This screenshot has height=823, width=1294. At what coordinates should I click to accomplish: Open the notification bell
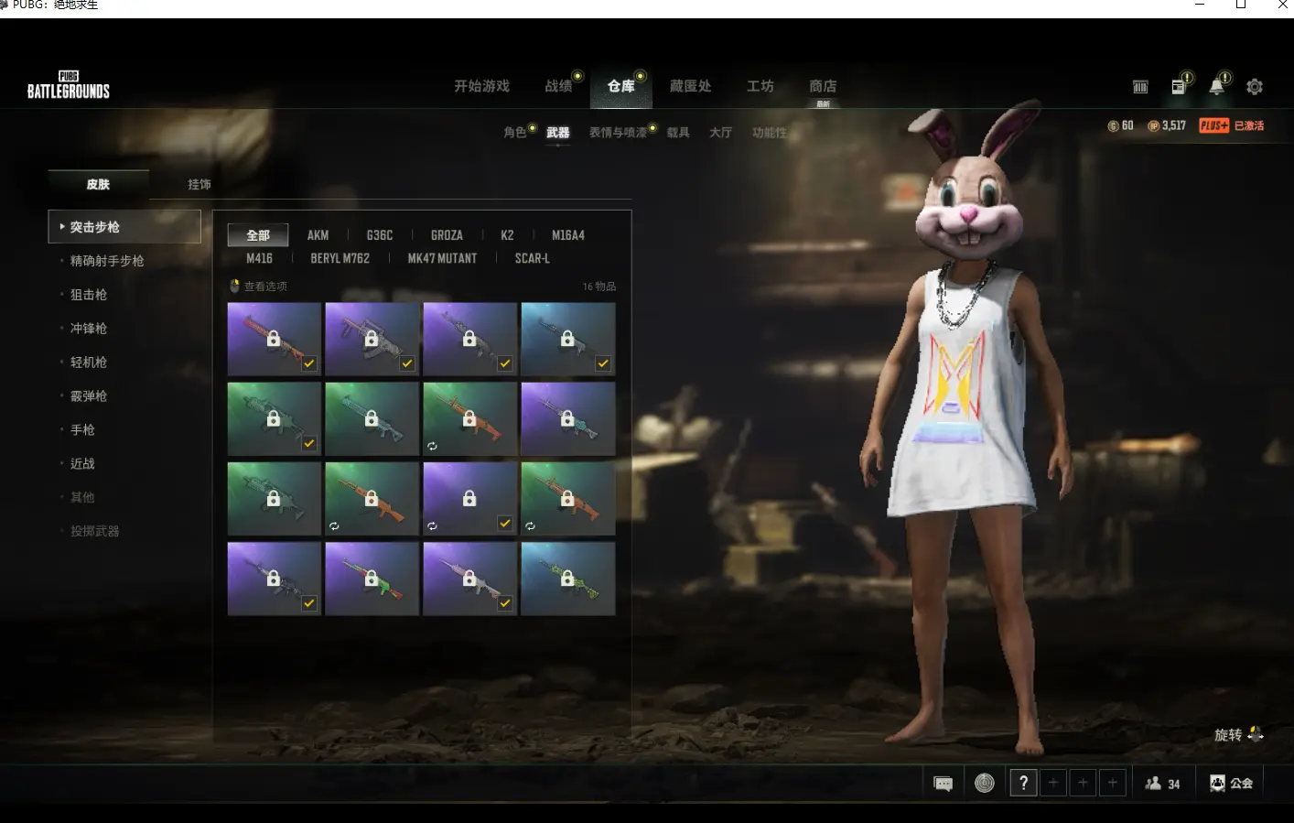[1216, 86]
